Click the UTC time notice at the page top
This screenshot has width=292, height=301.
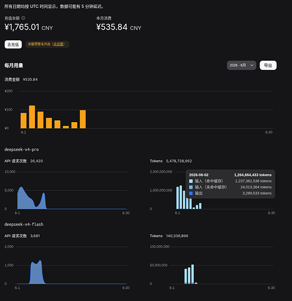click(x=54, y=7)
